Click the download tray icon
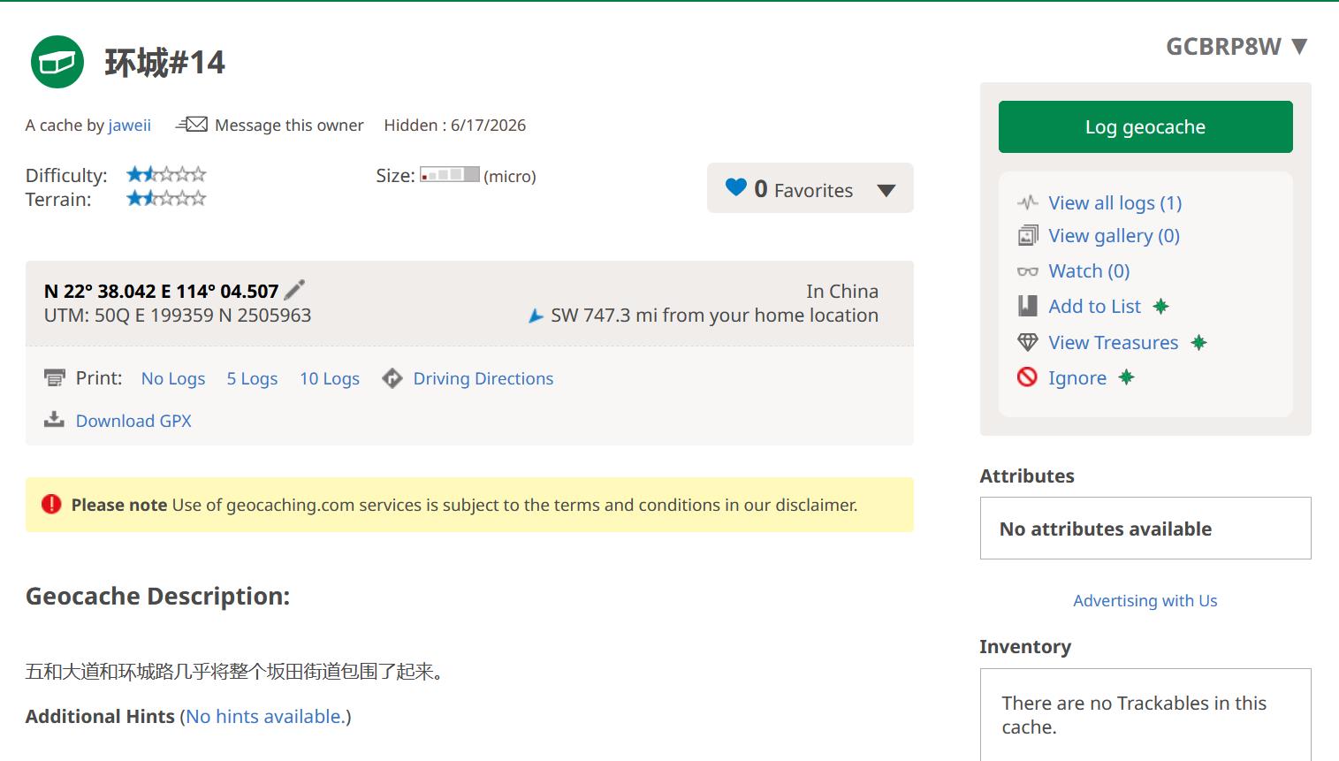This screenshot has height=761, width=1339. [x=55, y=420]
